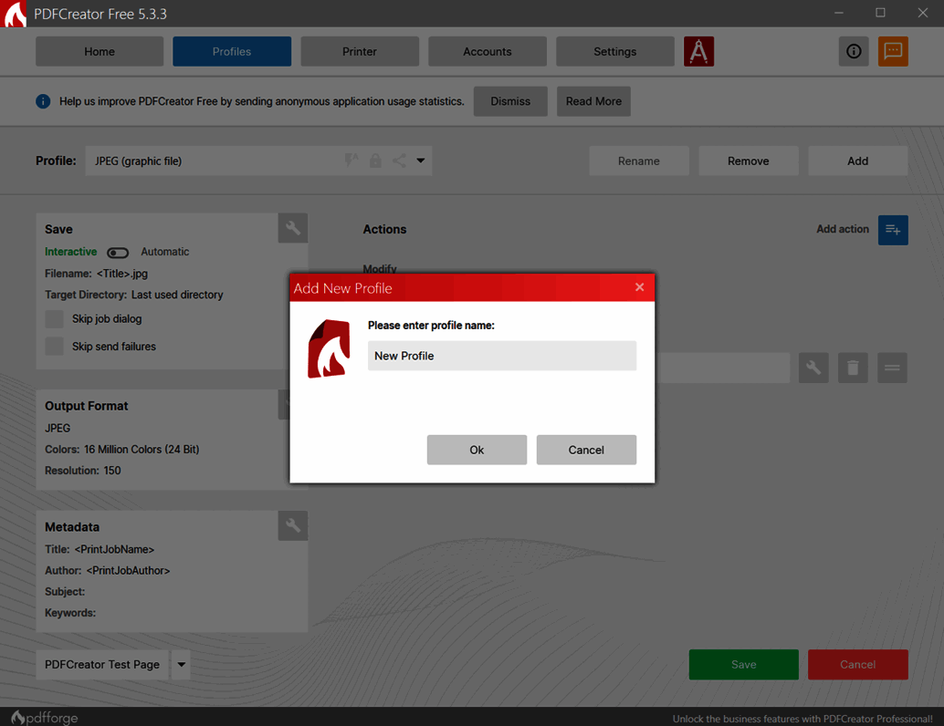Open the orange feedback chat icon
944x726 pixels.
(893, 51)
